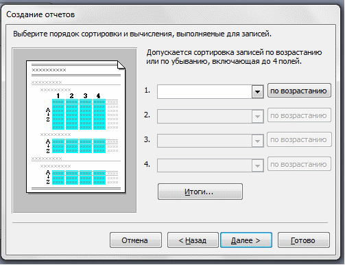Cancel the wizard with Отмена

coord(136,240)
